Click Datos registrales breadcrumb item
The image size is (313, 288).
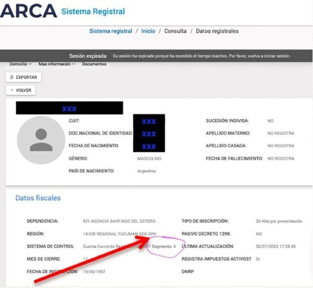pos(217,31)
